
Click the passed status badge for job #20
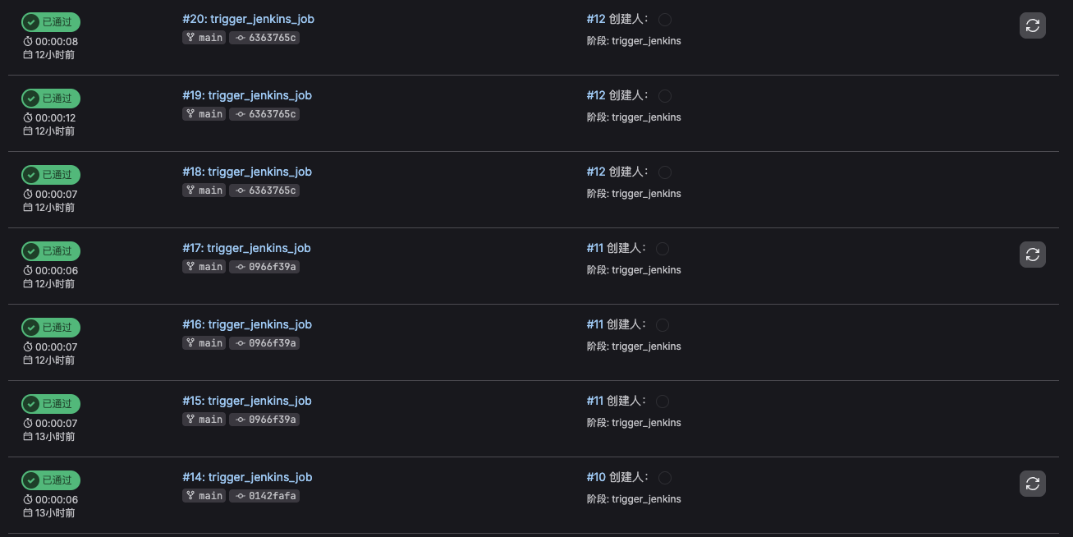tap(51, 22)
